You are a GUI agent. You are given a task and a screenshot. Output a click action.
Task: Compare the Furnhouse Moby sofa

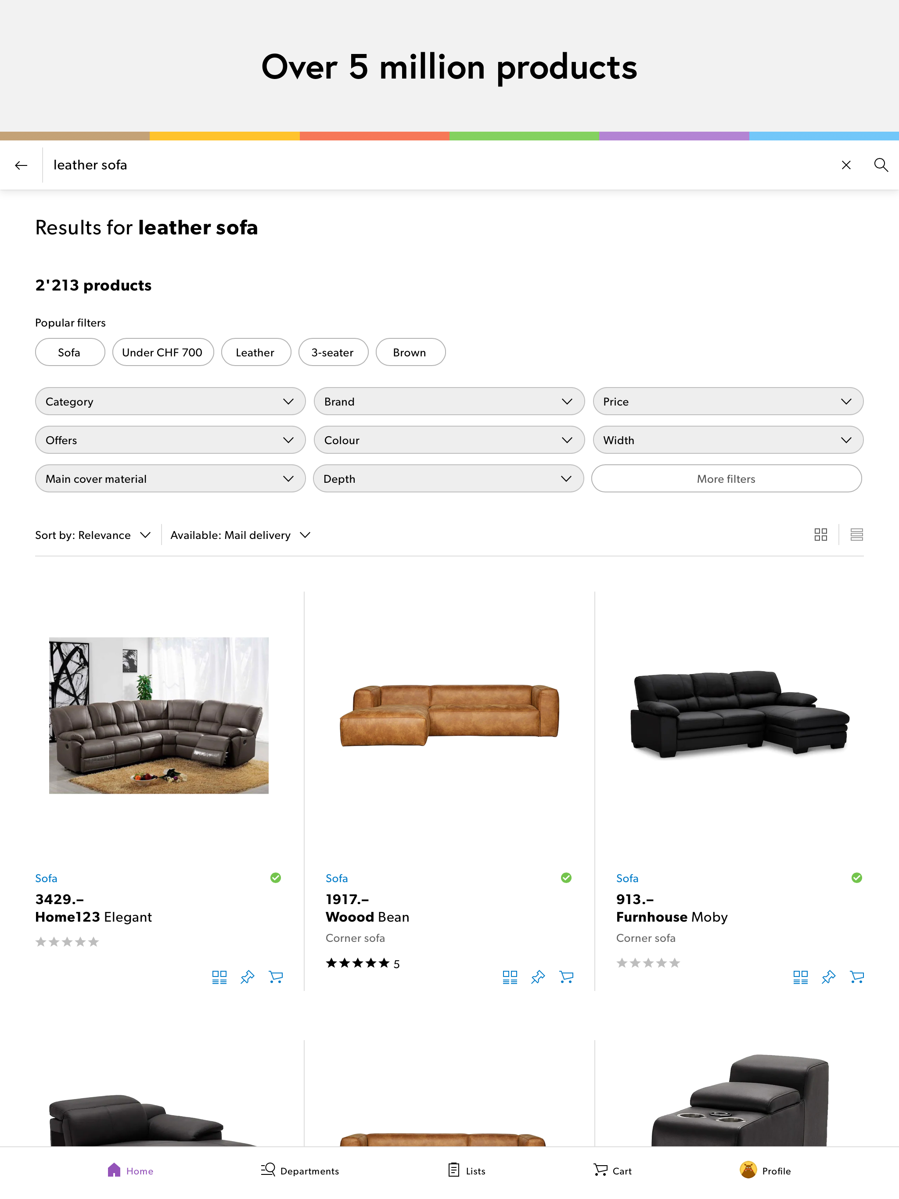(x=800, y=977)
